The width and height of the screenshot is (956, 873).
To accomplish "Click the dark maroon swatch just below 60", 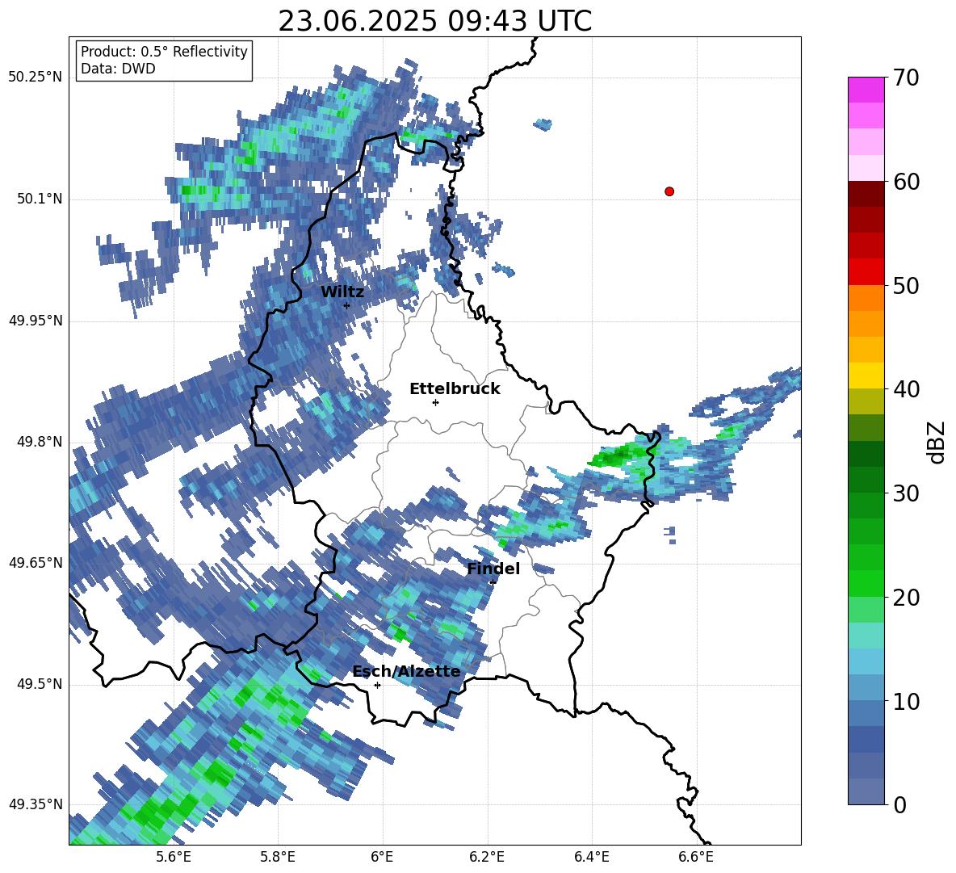I will (x=866, y=194).
